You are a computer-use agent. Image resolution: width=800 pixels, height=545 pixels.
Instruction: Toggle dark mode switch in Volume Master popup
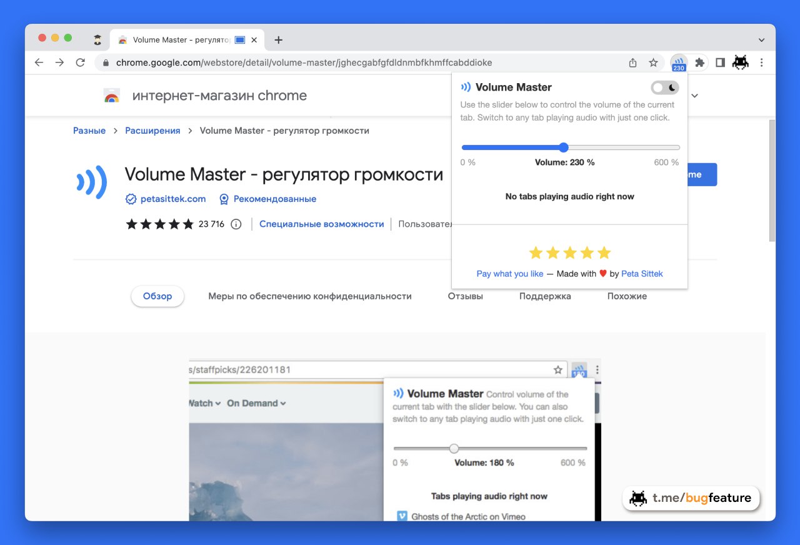click(664, 87)
